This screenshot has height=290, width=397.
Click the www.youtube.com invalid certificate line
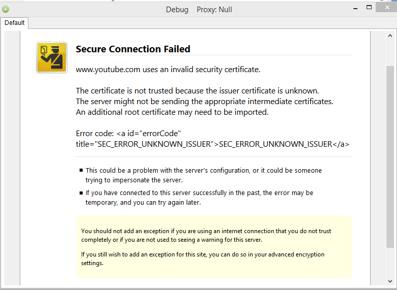[168, 70]
